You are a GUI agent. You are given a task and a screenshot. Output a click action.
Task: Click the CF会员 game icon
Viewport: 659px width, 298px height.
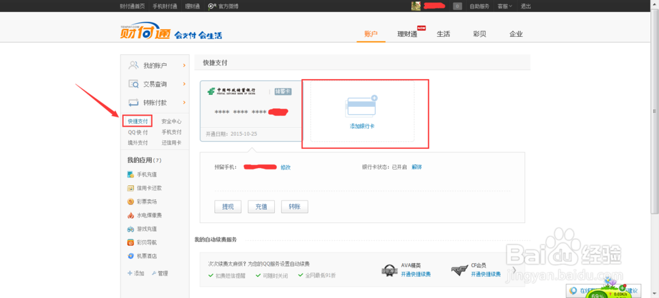[x=459, y=270]
